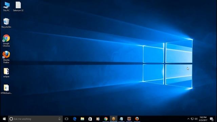Launch Microsoft Edge from taskbar
Viewport: 217px width, 122px height.
[75, 119]
